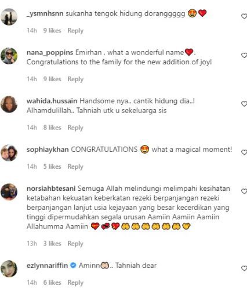
Task: Open _ysmnhsnn profile picture
Action: 9,17
